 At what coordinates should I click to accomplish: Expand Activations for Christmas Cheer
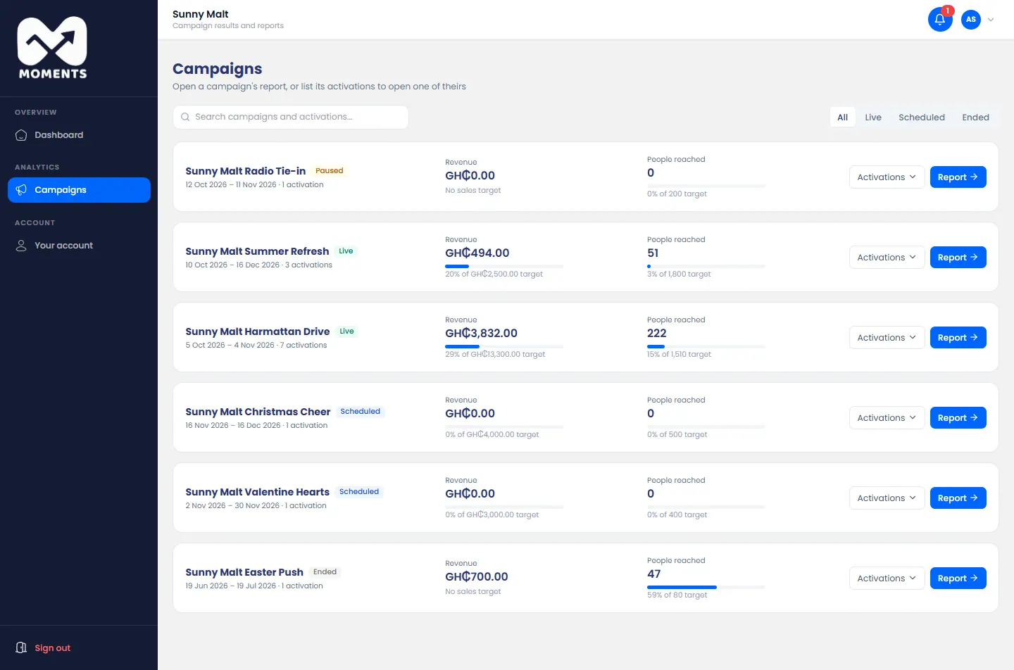pos(887,418)
